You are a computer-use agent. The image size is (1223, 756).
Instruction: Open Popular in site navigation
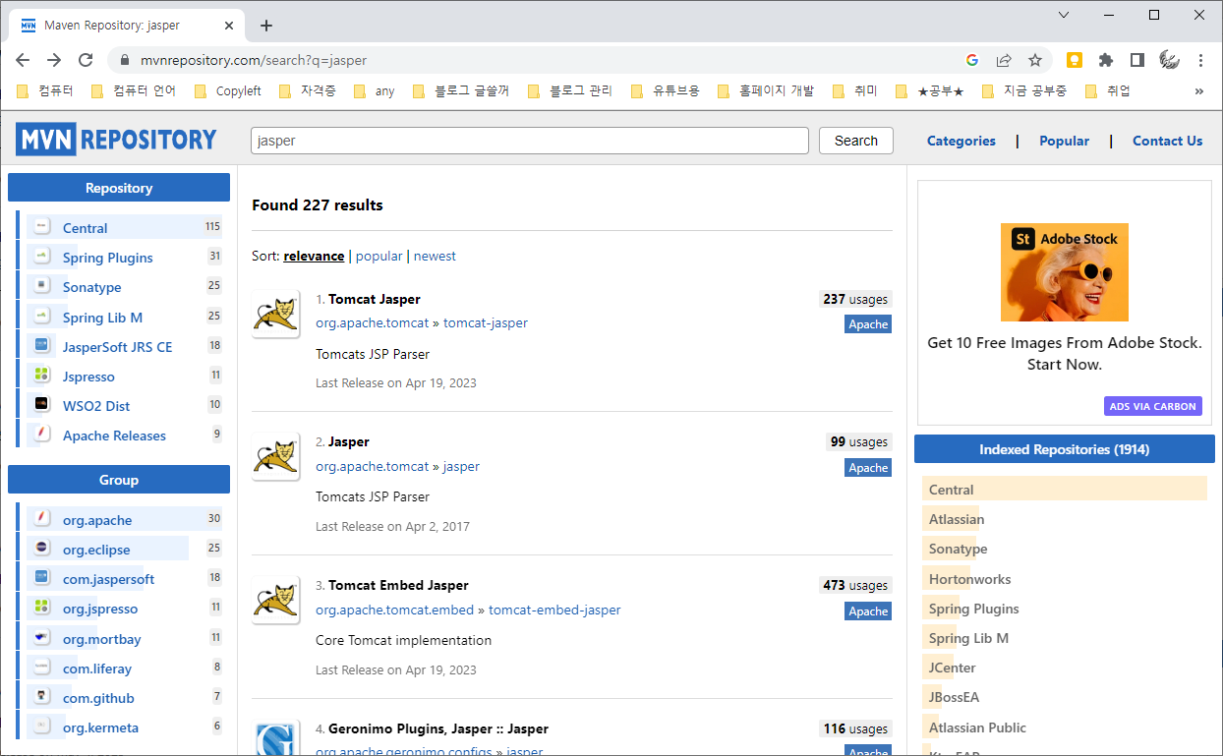[1065, 141]
